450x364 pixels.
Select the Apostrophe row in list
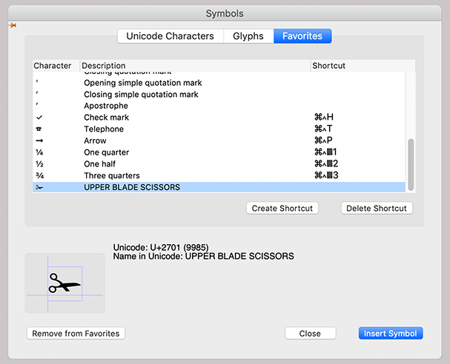tap(105, 106)
